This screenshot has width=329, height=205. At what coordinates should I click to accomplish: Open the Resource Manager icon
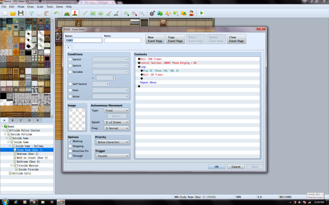(x=184, y=13)
